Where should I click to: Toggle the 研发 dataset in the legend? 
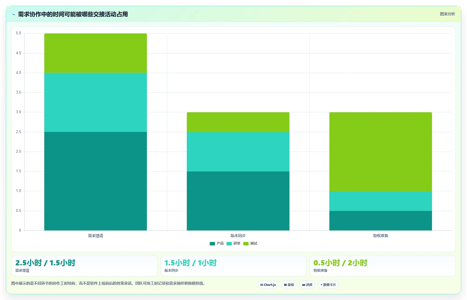pos(233,243)
